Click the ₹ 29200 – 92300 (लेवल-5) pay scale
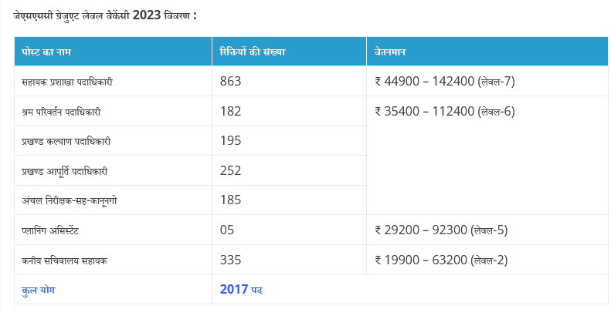 point(441,230)
